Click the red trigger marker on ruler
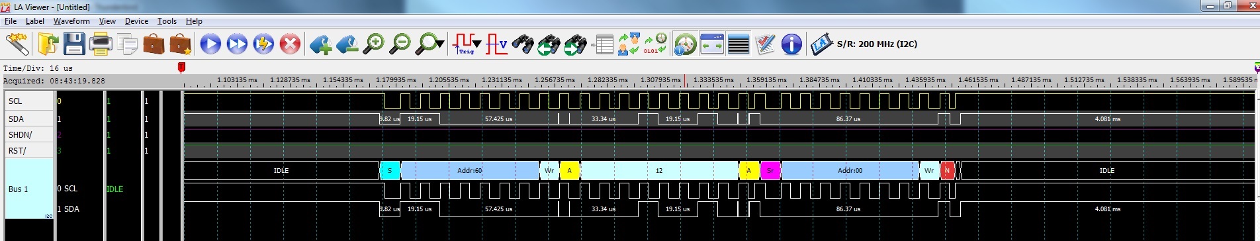The image size is (1260, 241). (x=181, y=67)
